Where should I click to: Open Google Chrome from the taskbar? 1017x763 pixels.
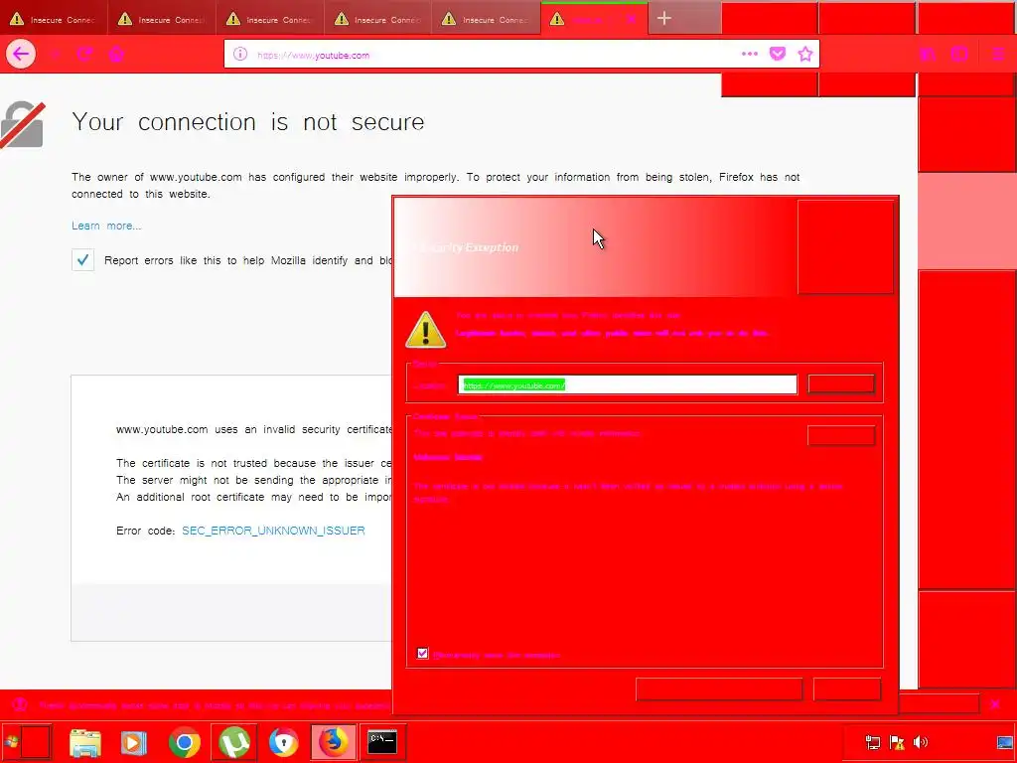click(x=184, y=743)
